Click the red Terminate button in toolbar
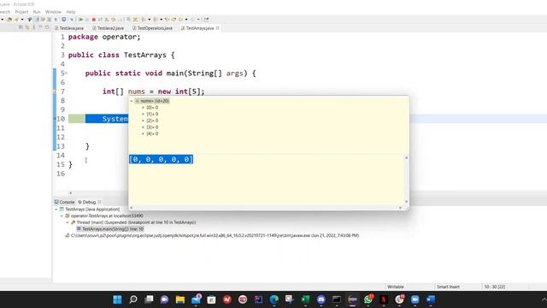This screenshot has width=547, height=308. coord(93,20)
